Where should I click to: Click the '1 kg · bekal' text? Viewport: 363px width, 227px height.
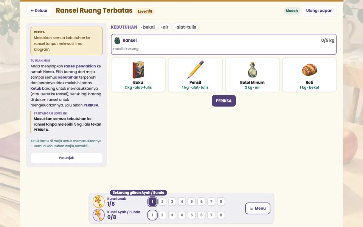point(310,87)
